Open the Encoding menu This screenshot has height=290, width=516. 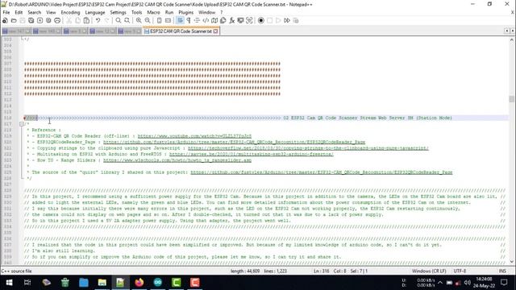point(70,12)
